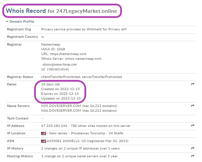
Task: Open share arrow in IP Address row
Action: (193, 126)
